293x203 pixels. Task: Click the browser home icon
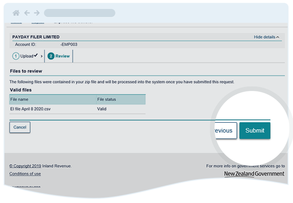coord(17,13)
